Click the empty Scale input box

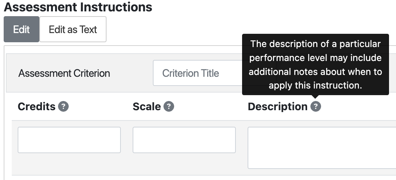pos(184,140)
